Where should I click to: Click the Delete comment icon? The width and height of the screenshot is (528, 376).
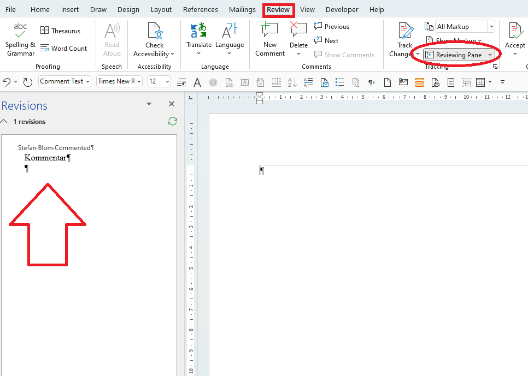pos(298,29)
